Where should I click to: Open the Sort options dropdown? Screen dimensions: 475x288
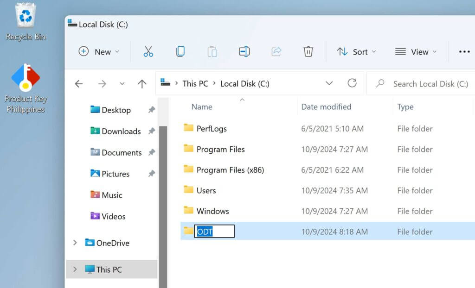356,52
